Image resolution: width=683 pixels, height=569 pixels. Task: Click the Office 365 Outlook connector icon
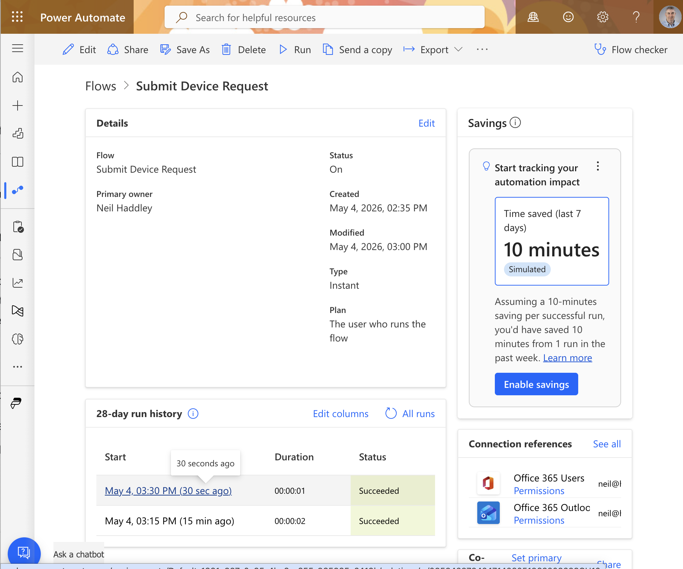click(488, 513)
